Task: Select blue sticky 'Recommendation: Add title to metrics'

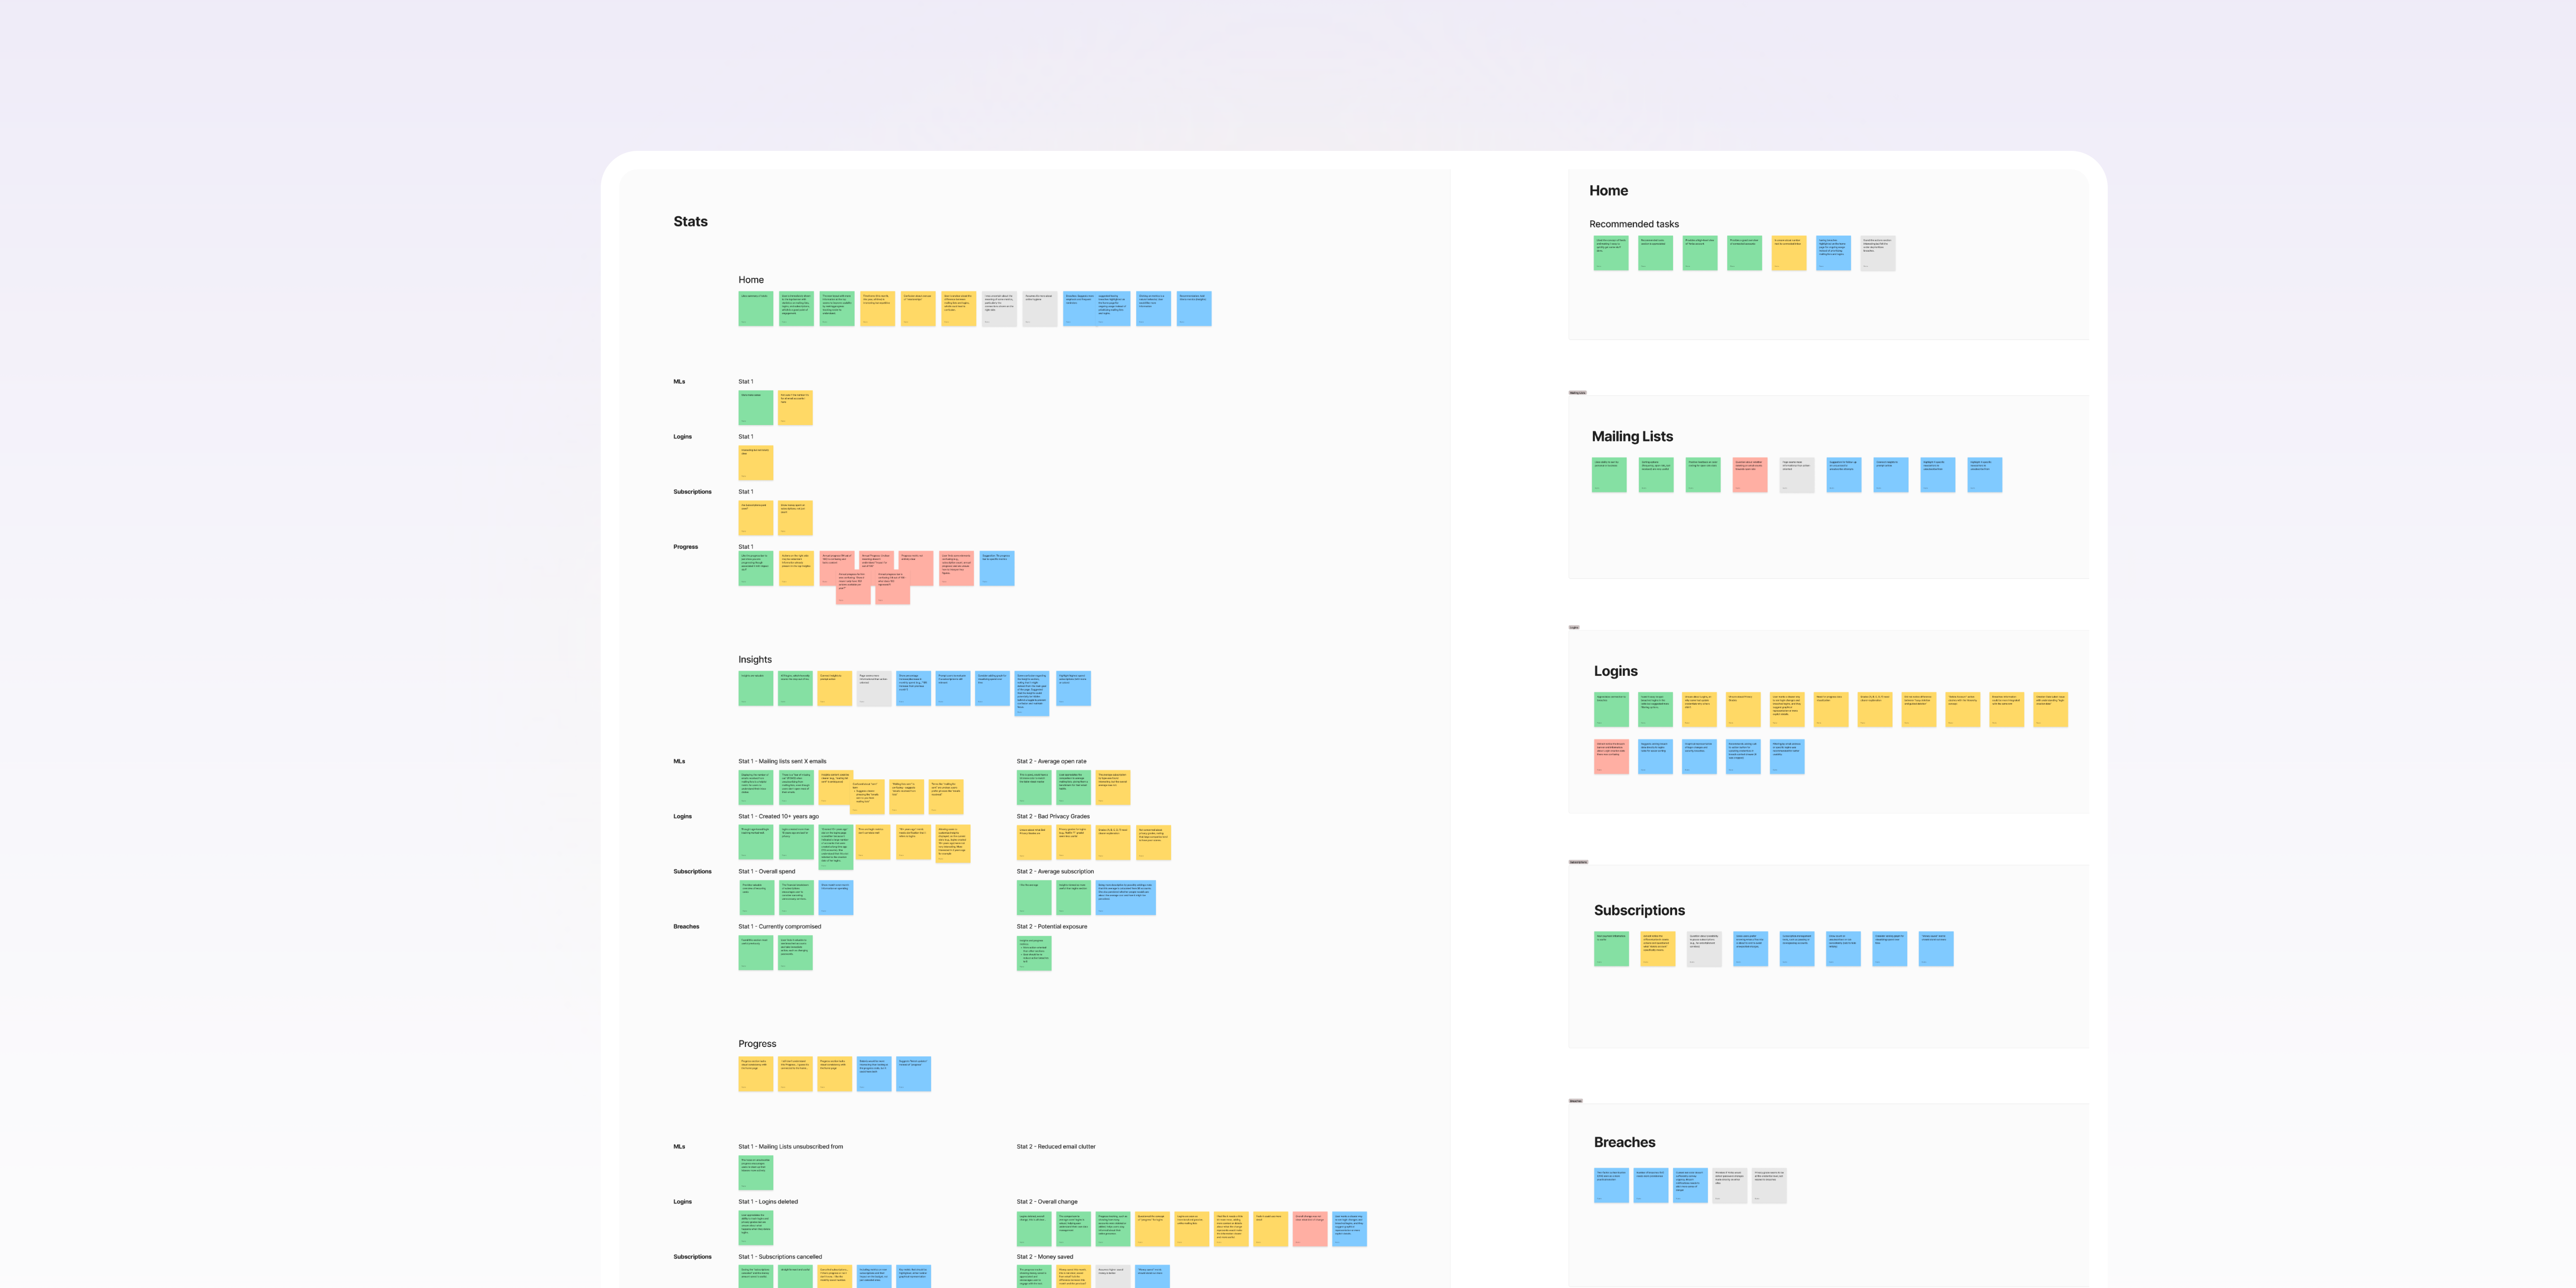Action: coord(1194,309)
